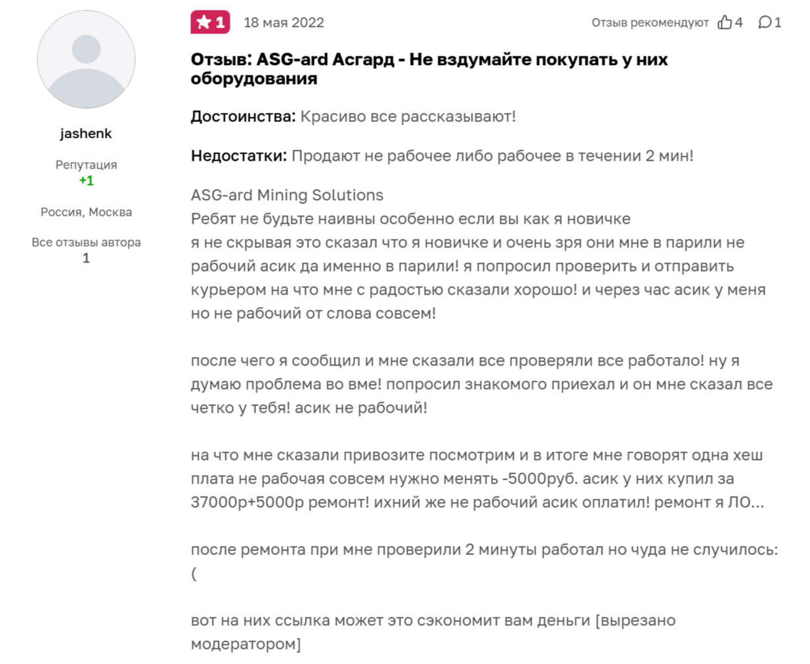Open the "Все отзывы автора" link

tap(86, 242)
